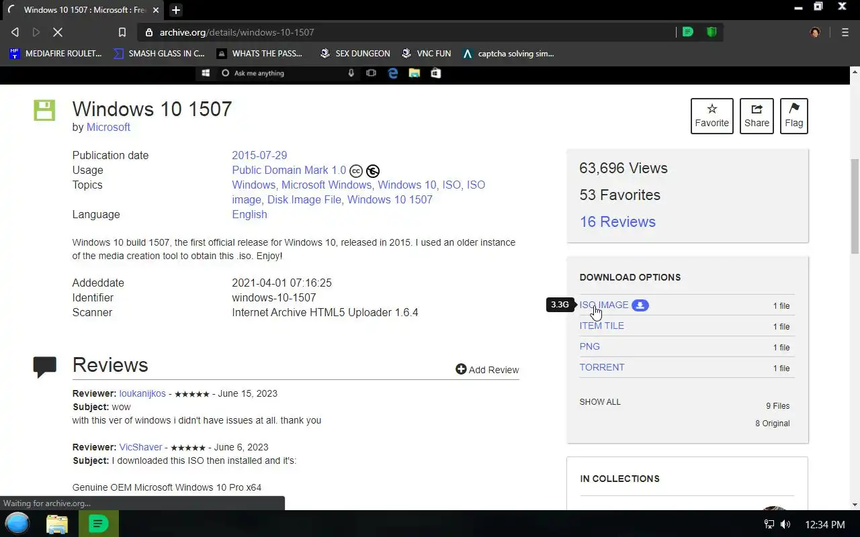The height and width of the screenshot is (537, 860).
Task: Click the green floppy disk item icon
Action: 44,110
